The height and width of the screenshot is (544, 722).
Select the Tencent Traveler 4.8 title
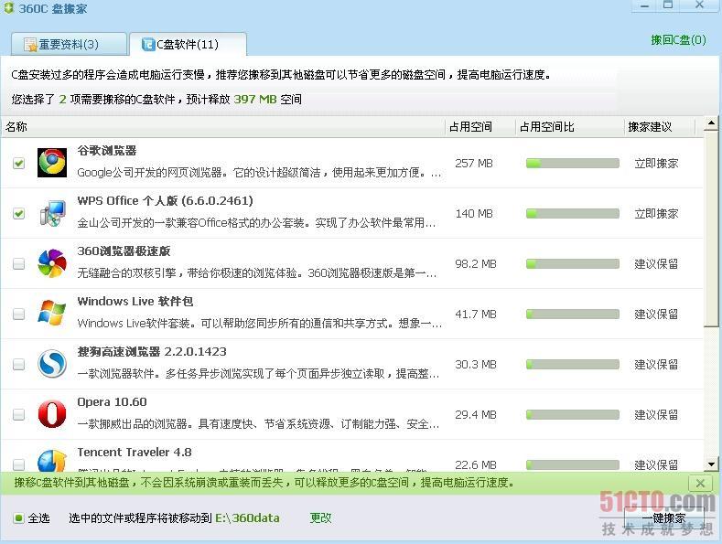135,452
